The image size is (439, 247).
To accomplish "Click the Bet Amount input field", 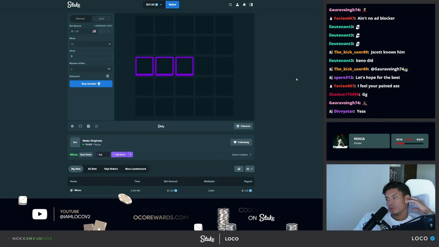I will point(83,31).
